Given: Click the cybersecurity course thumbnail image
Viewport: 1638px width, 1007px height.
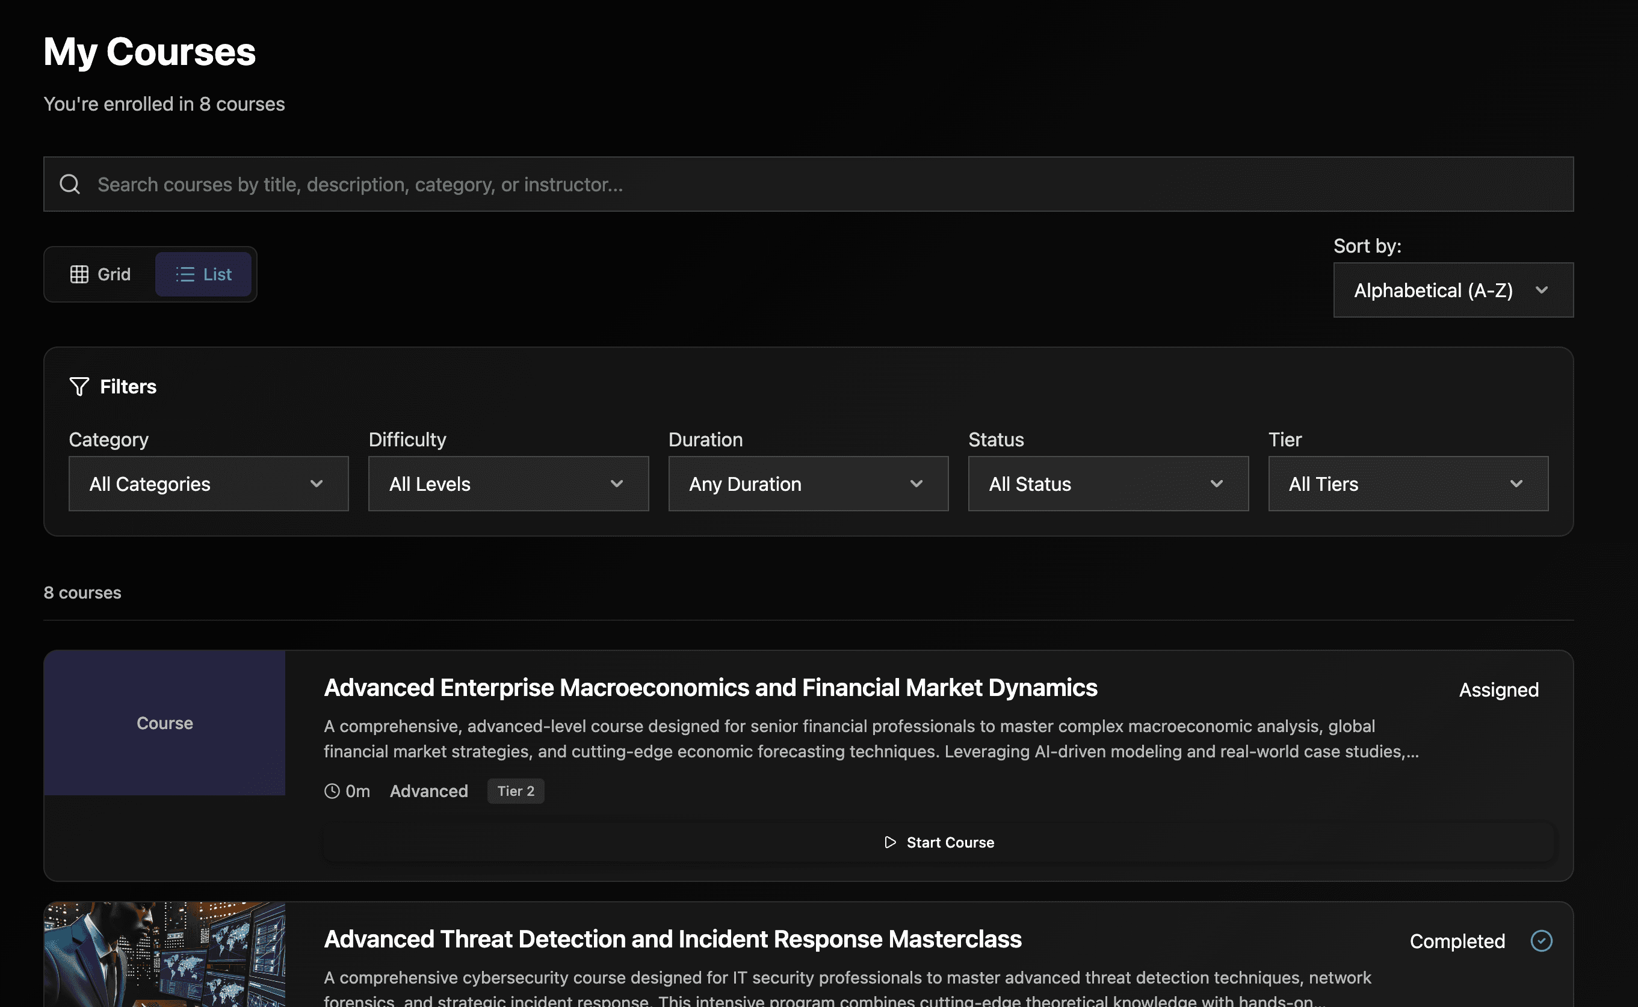Looking at the screenshot, I should [x=164, y=955].
